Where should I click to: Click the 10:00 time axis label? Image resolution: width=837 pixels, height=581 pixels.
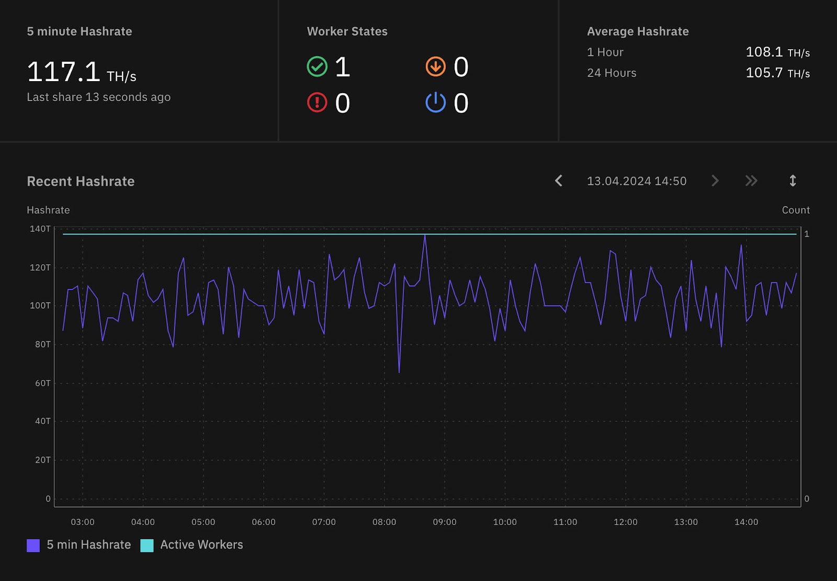point(505,522)
